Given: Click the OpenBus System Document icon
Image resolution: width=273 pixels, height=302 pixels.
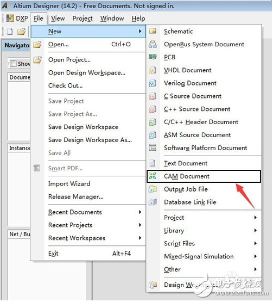Looking at the screenshot, I should [153, 44].
